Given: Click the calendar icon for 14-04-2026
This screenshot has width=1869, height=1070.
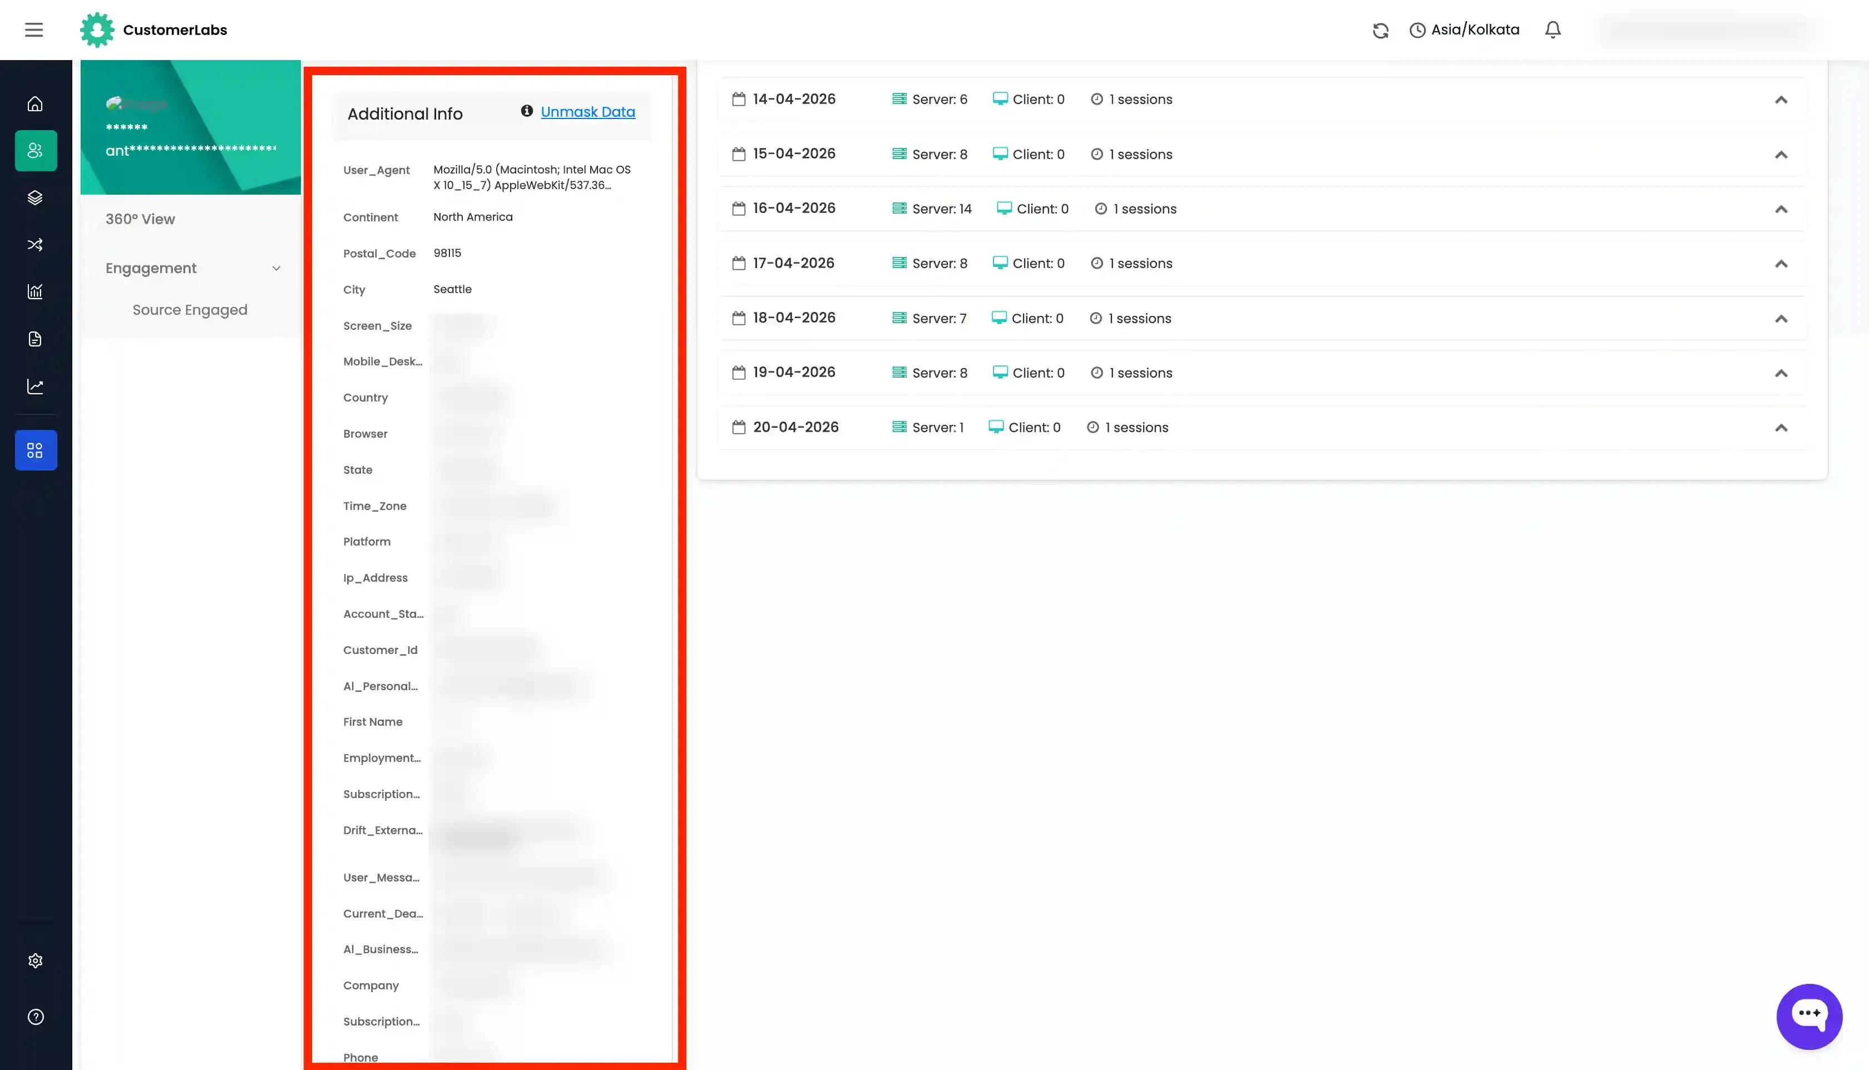Looking at the screenshot, I should pos(739,98).
